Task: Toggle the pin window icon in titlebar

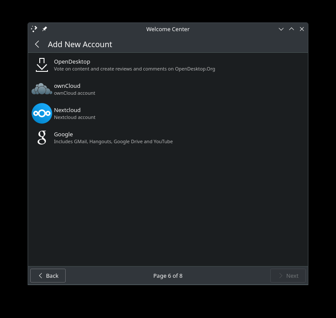Action: pos(44,29)
